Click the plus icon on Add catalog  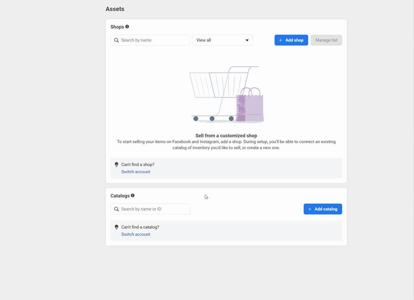310,209
